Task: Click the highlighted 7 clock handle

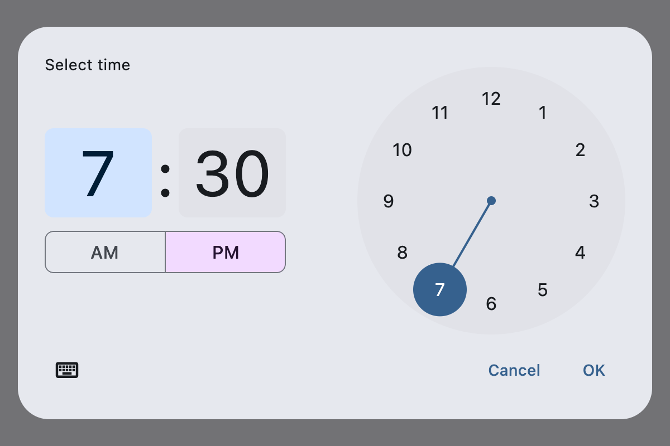Action: point(440,289)
